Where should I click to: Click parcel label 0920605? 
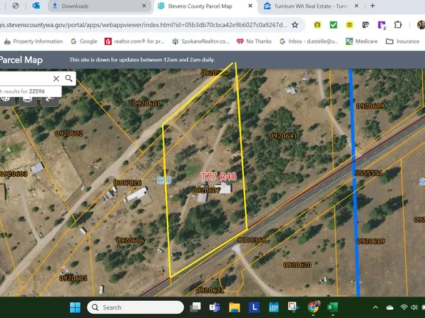coord(73,278)
